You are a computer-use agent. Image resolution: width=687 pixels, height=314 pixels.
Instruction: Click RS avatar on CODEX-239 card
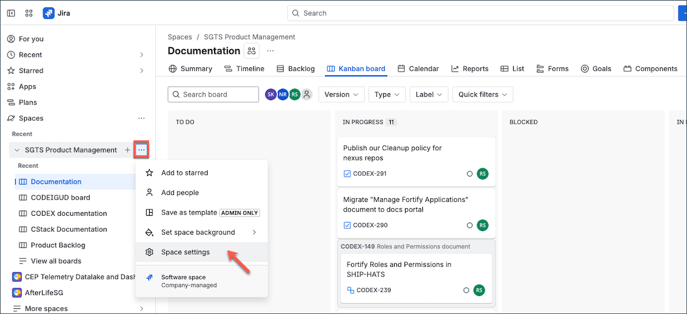(479, 290)
